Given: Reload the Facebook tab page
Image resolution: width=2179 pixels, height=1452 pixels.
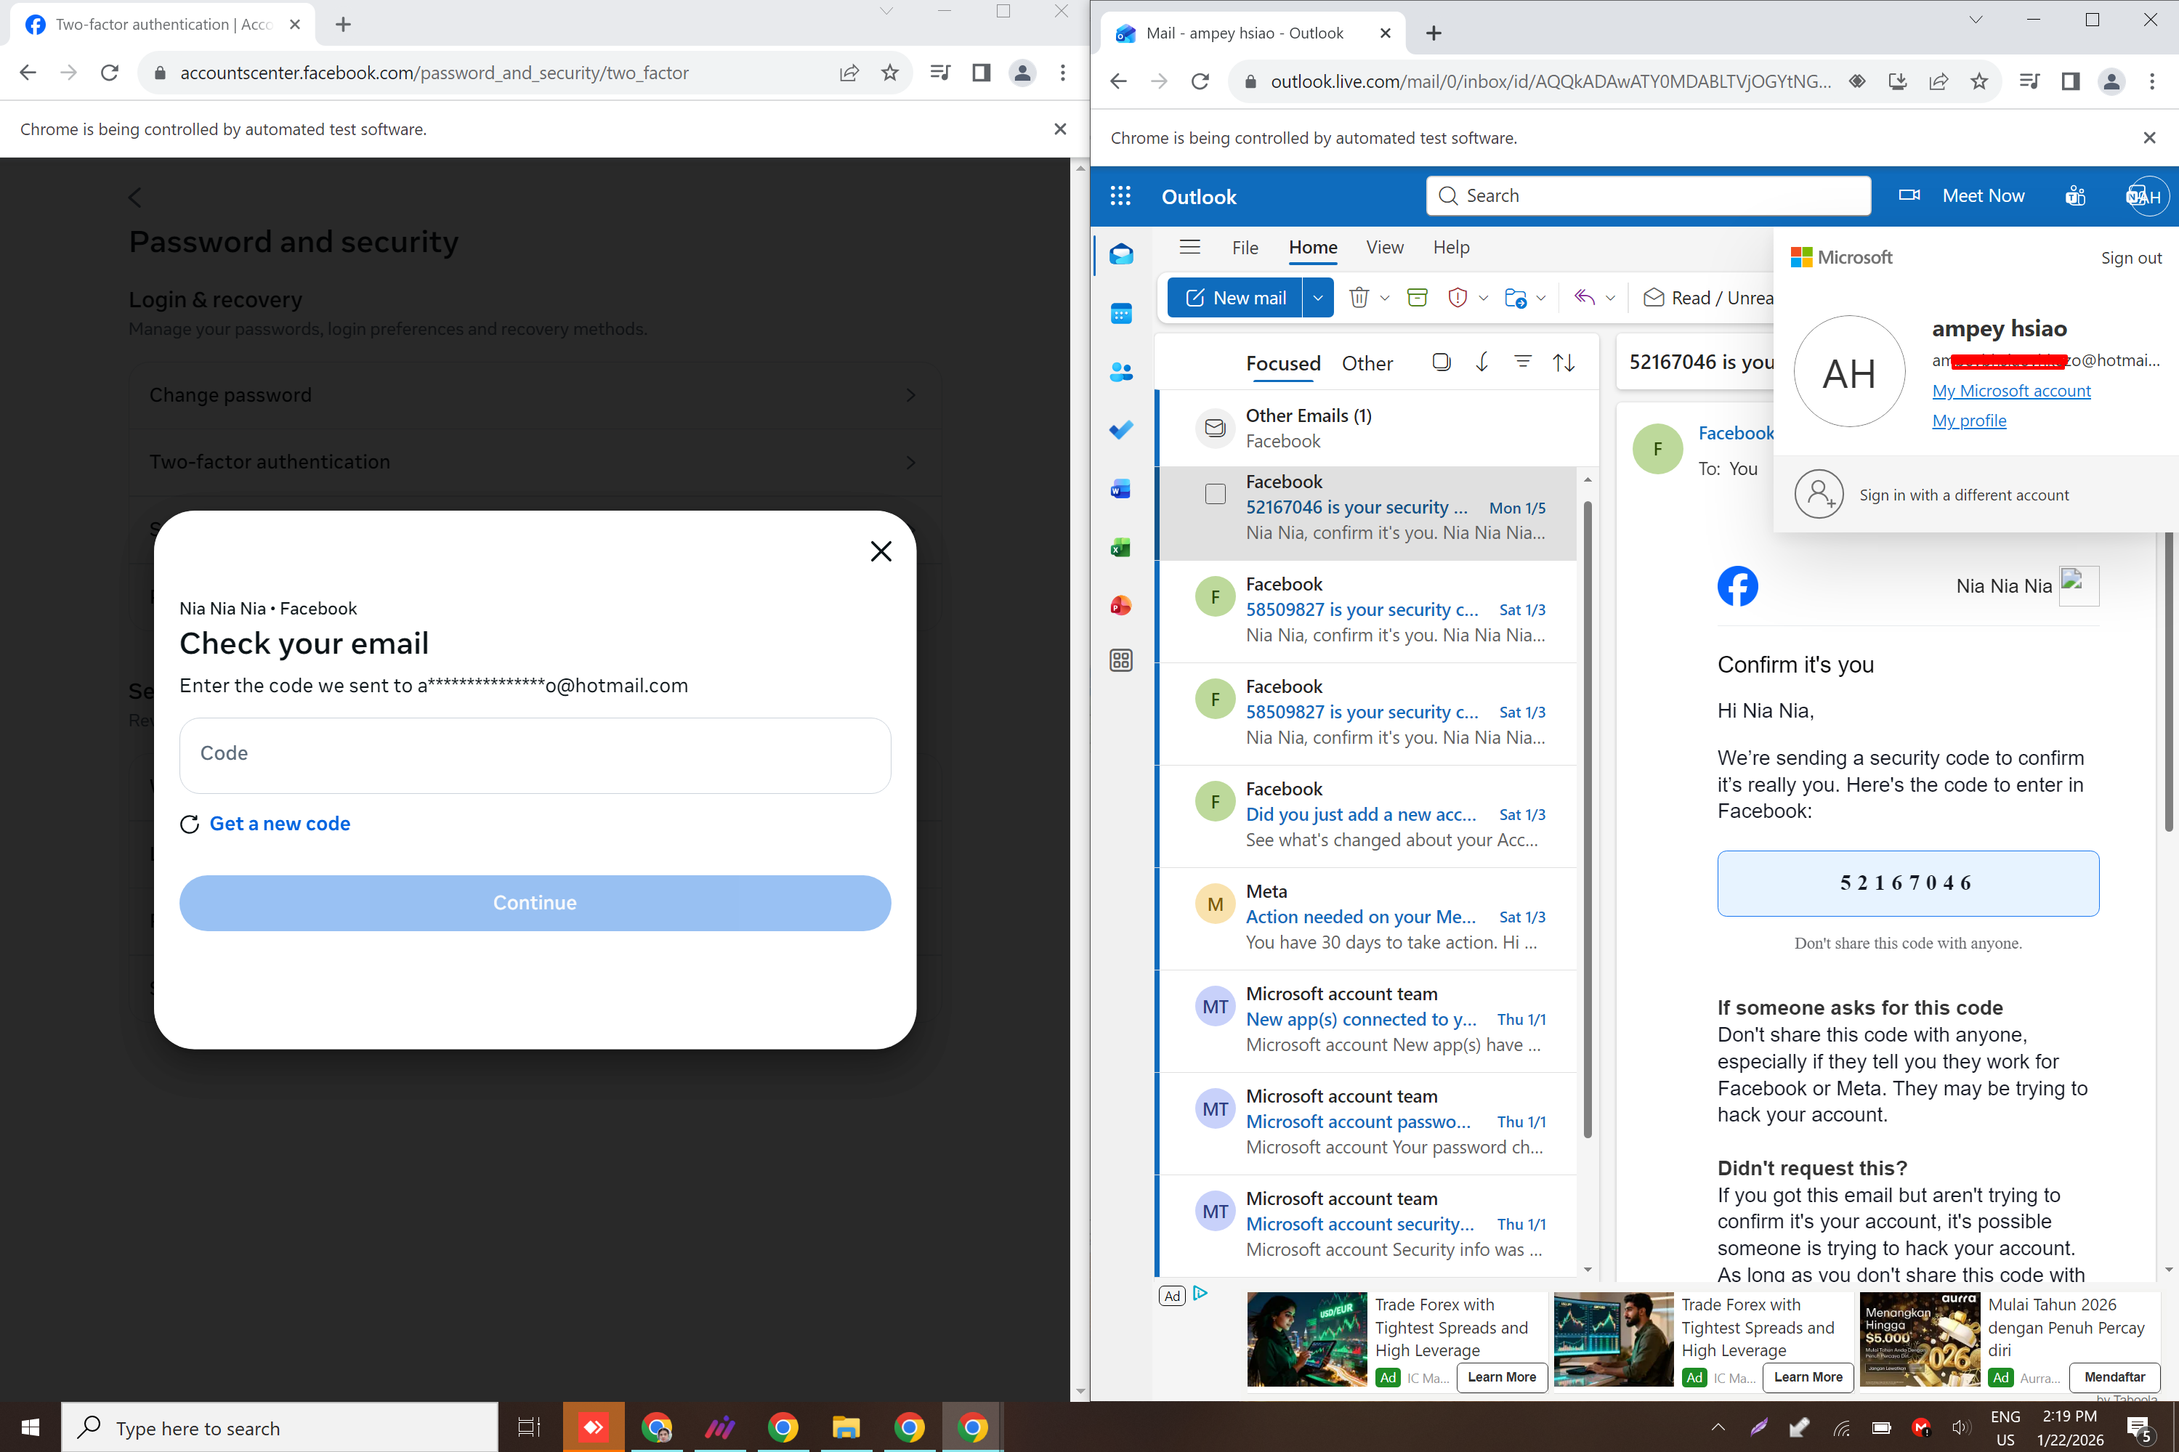Looking at the screenshot, I should pos(109,72).
